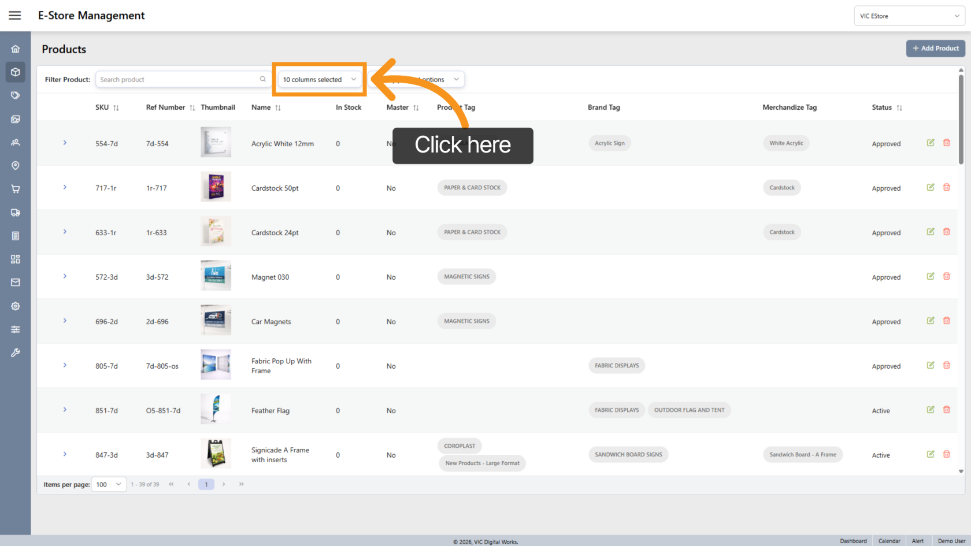
Task: Delete the Cardstock 50pt product
Action: tap(947, 187)
